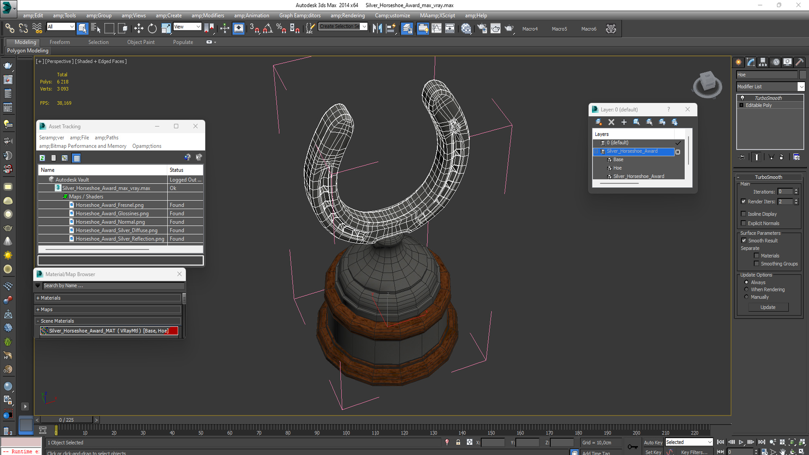The image size is (809, 455).
Task: Open Key Filters dialog
Action: 694,452
